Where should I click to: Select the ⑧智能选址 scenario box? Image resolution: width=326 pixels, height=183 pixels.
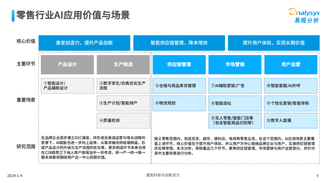click(x=235, y=103)
